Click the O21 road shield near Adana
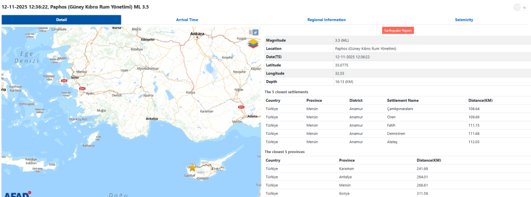 click(242, 107)
